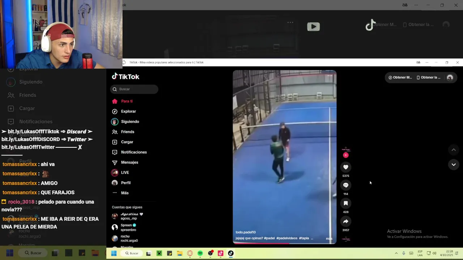
Task: Open Minecraft creeper icon on the taskbar
Action: pyautogui.click(x=159, y=253)
